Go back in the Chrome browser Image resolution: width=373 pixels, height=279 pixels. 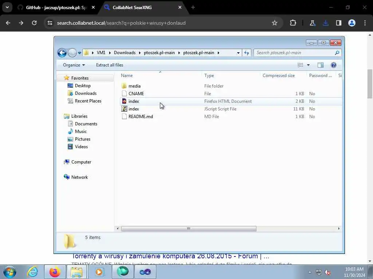[8, 23]
